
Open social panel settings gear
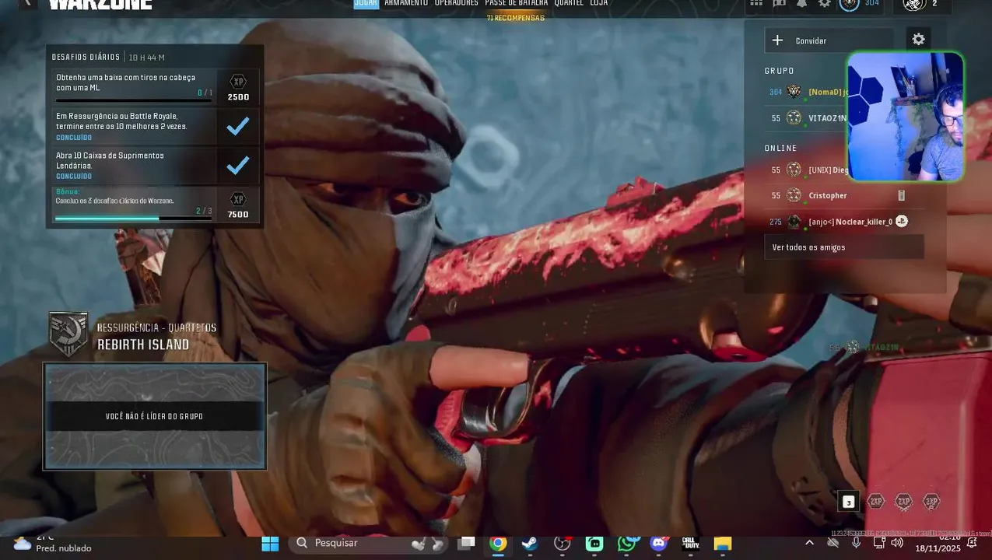point(919,40)
